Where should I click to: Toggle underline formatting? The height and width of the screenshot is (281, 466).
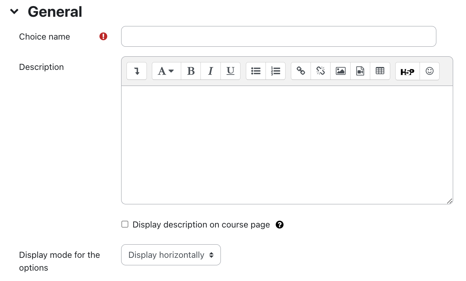pos(230,71)
